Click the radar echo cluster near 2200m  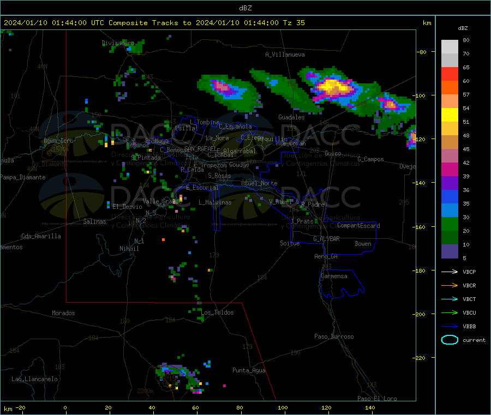pos(179,378)
